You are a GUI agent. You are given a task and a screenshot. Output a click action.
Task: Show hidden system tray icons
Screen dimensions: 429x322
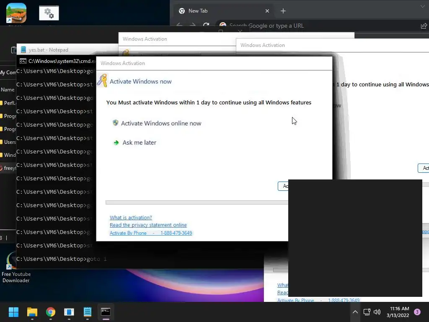tap(355, 312)
